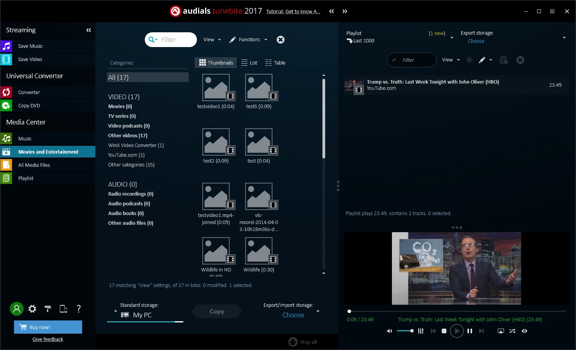Select the test5 video thumbnail
This screenshot has height=350, width=576.
[259, 87]
